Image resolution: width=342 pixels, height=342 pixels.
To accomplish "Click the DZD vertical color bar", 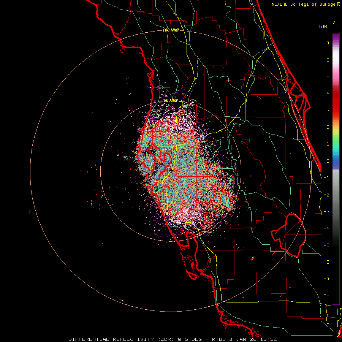I will pos(336,169).
